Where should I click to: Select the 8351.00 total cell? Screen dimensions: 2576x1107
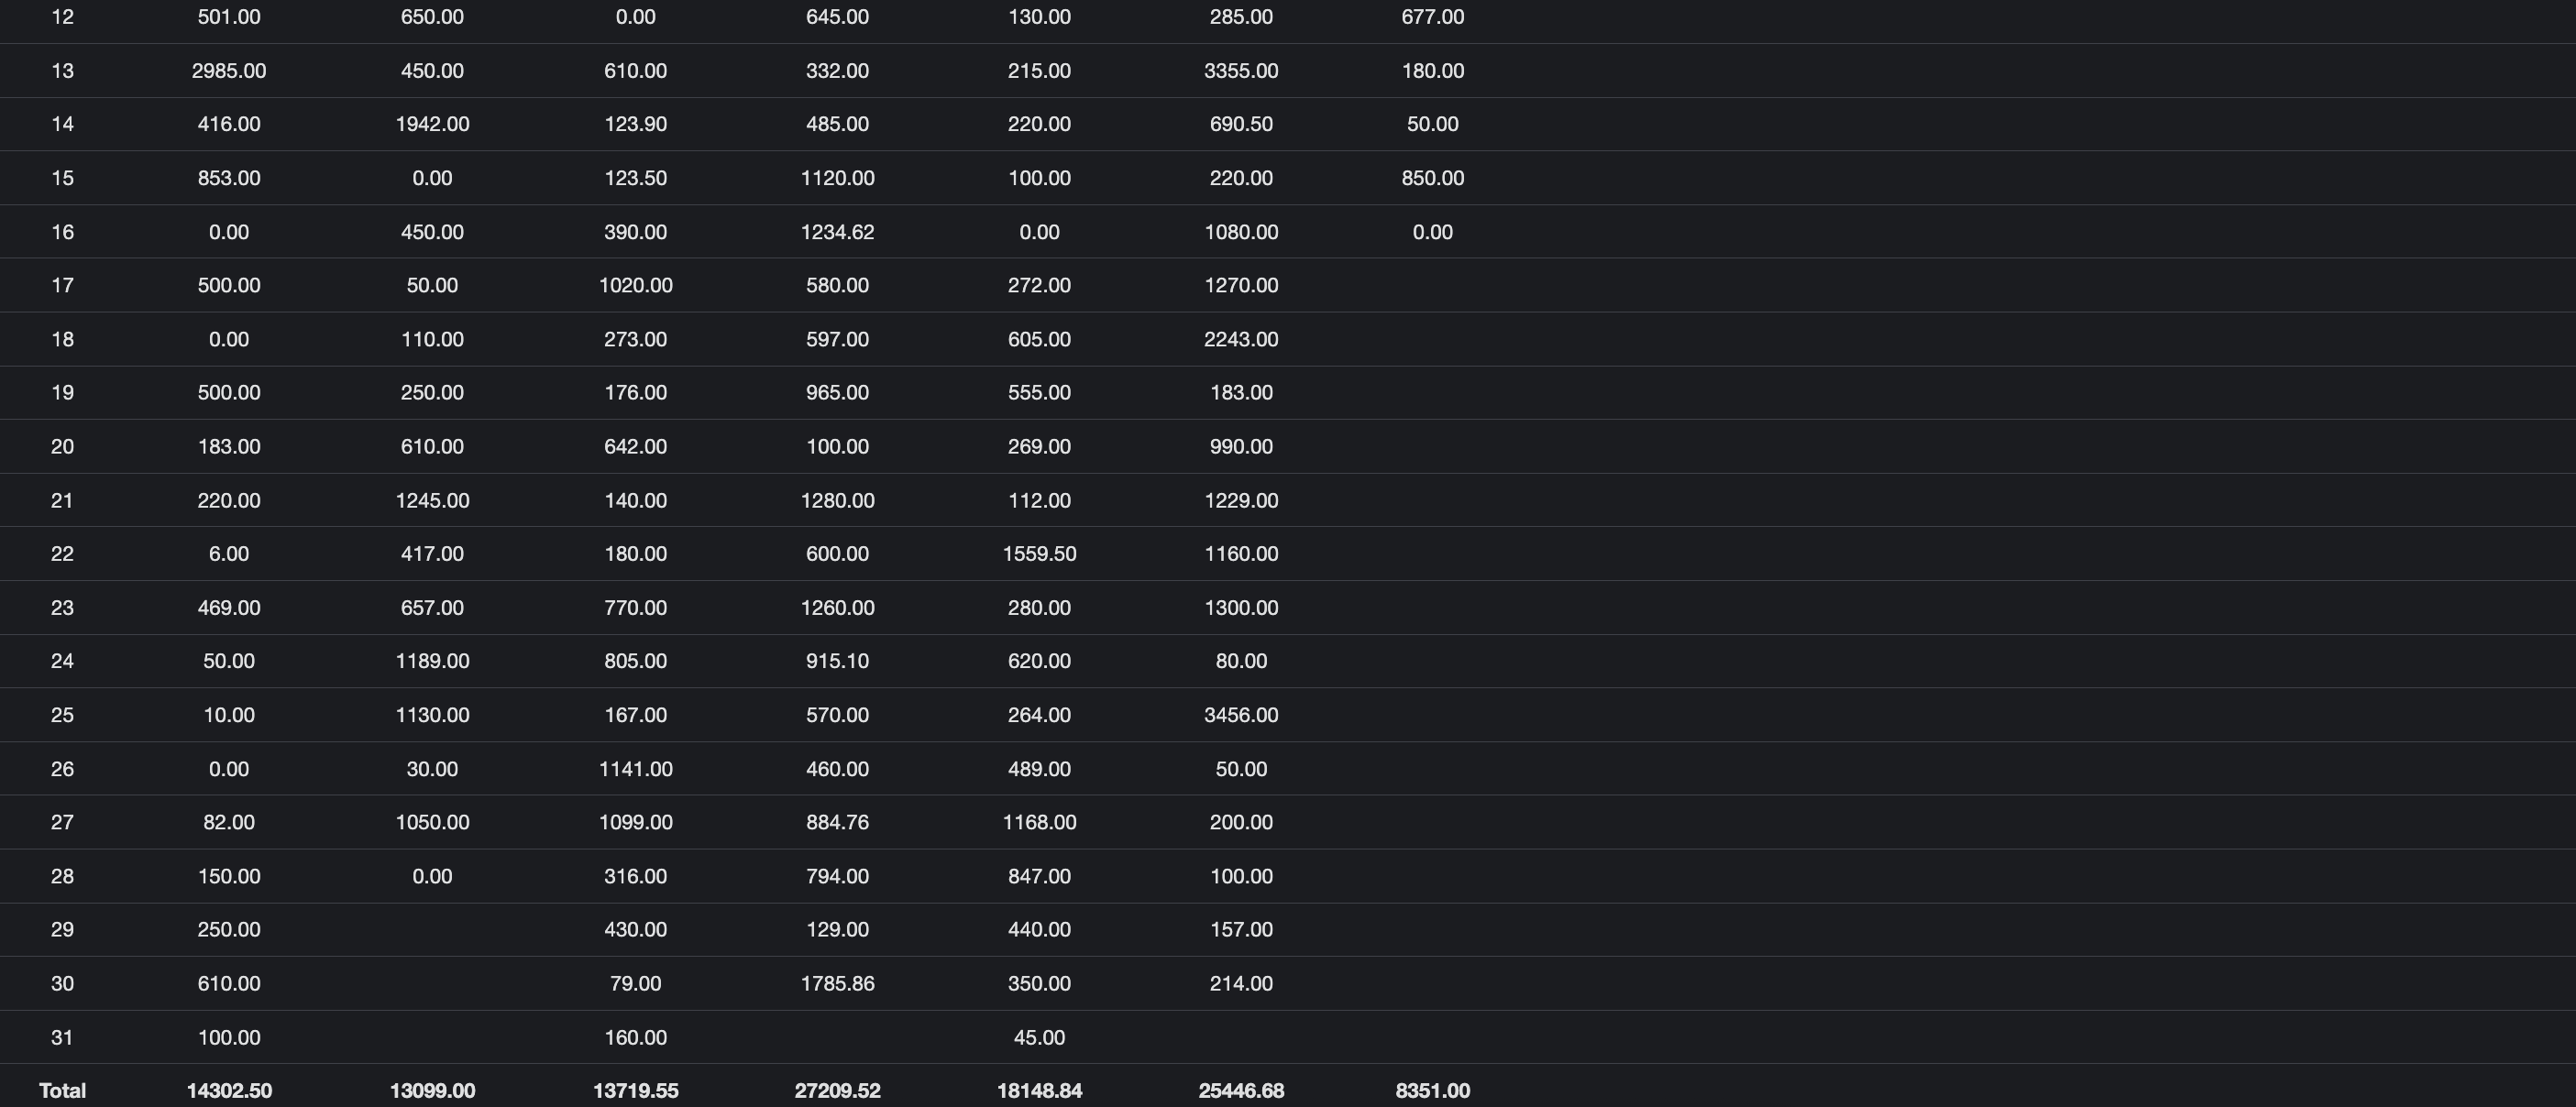(x=1432, y=1090)
